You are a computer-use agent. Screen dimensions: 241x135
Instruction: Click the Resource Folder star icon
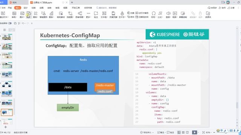(x=208, y=13)
